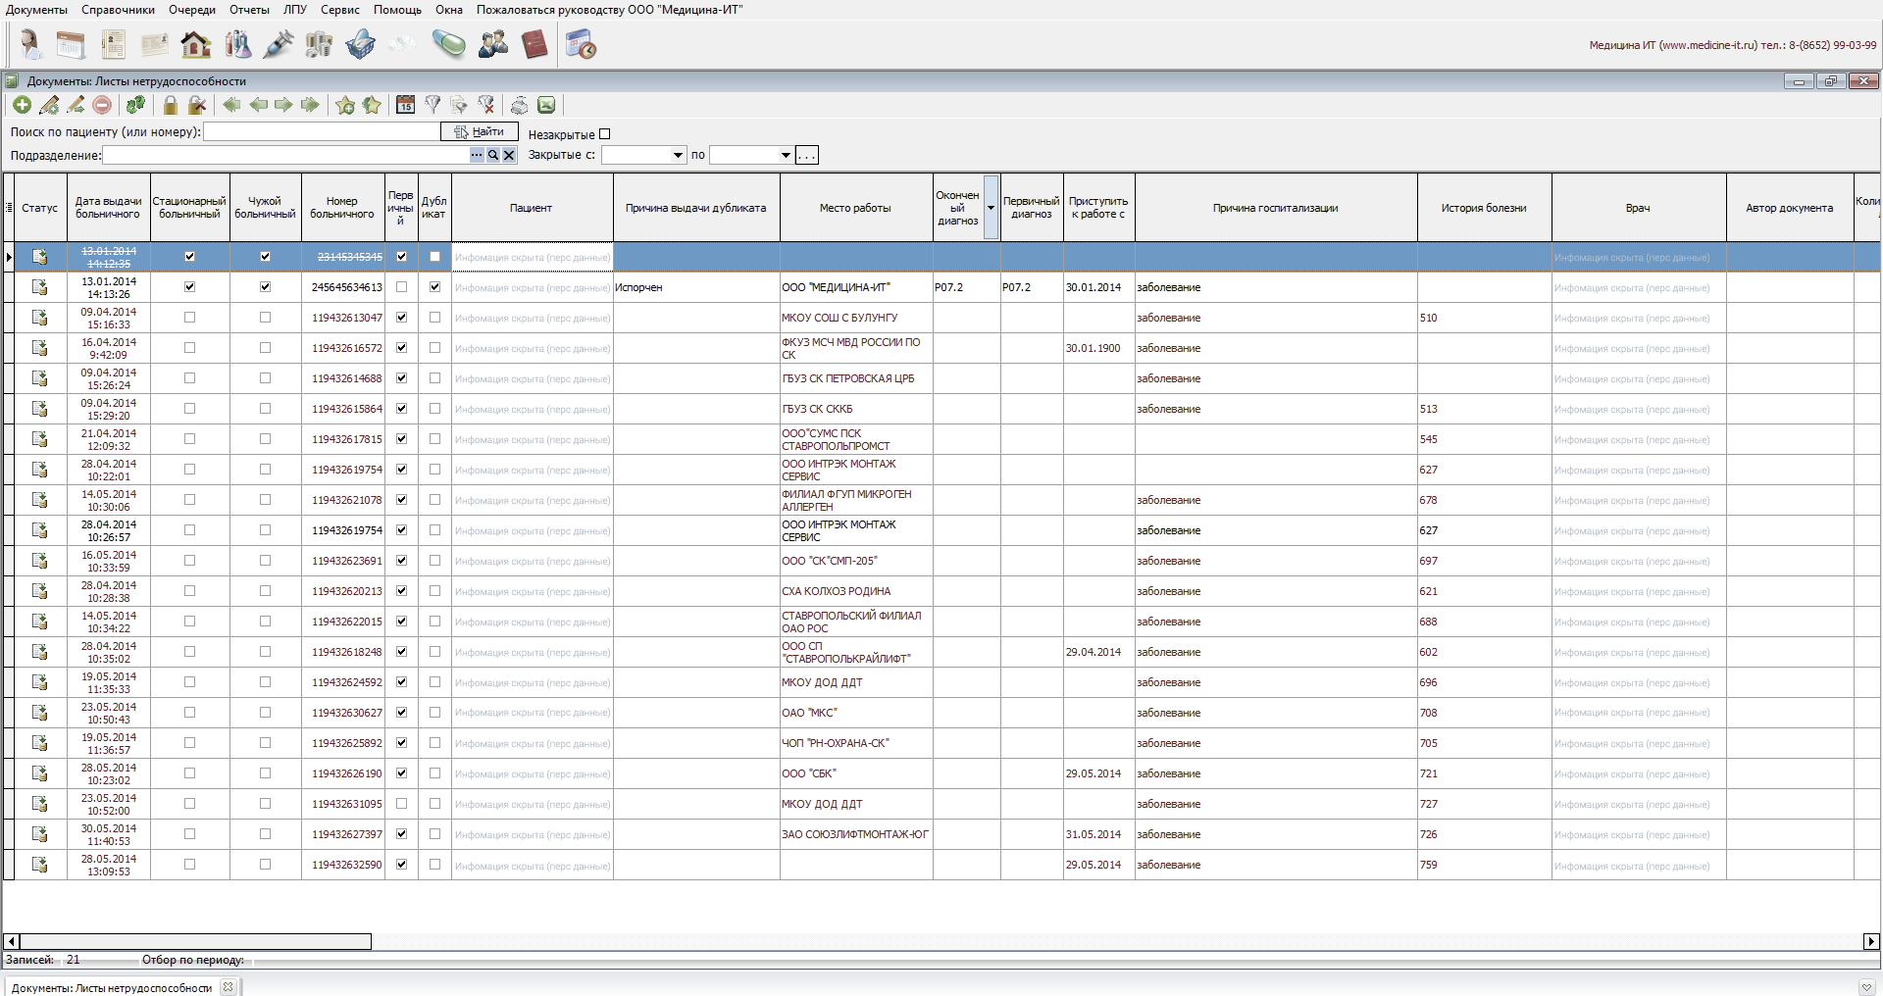Open the Очереди menu
Viewport: 1883px width, 996px height.
point(192,10)
